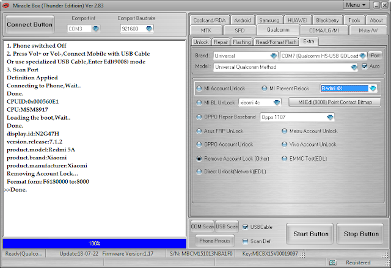Image resolution: width=391 pixels, height=268 pixels.
Task: Click the Phone Pinouts button
Action: pos(214,241)
